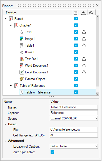This screenshot has width=102, height=161.
Task: Select the Table1 grid icon
Action: click(x=21, y=45)
